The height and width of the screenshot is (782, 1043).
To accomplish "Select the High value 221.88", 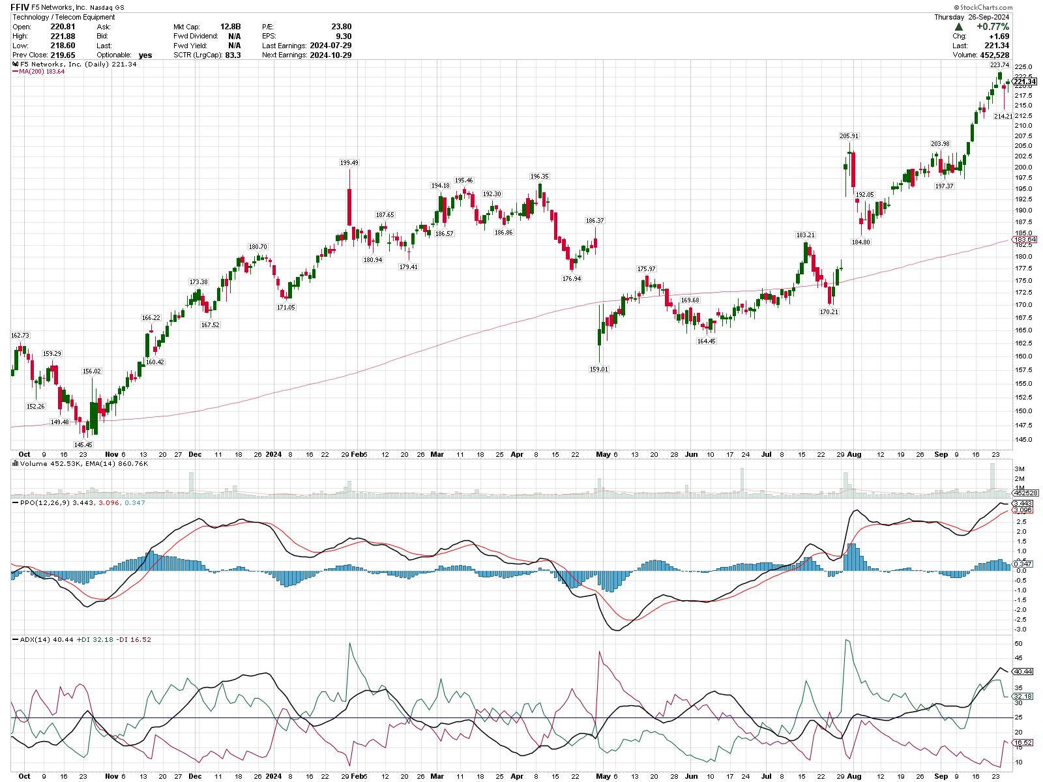I will 63,36.
